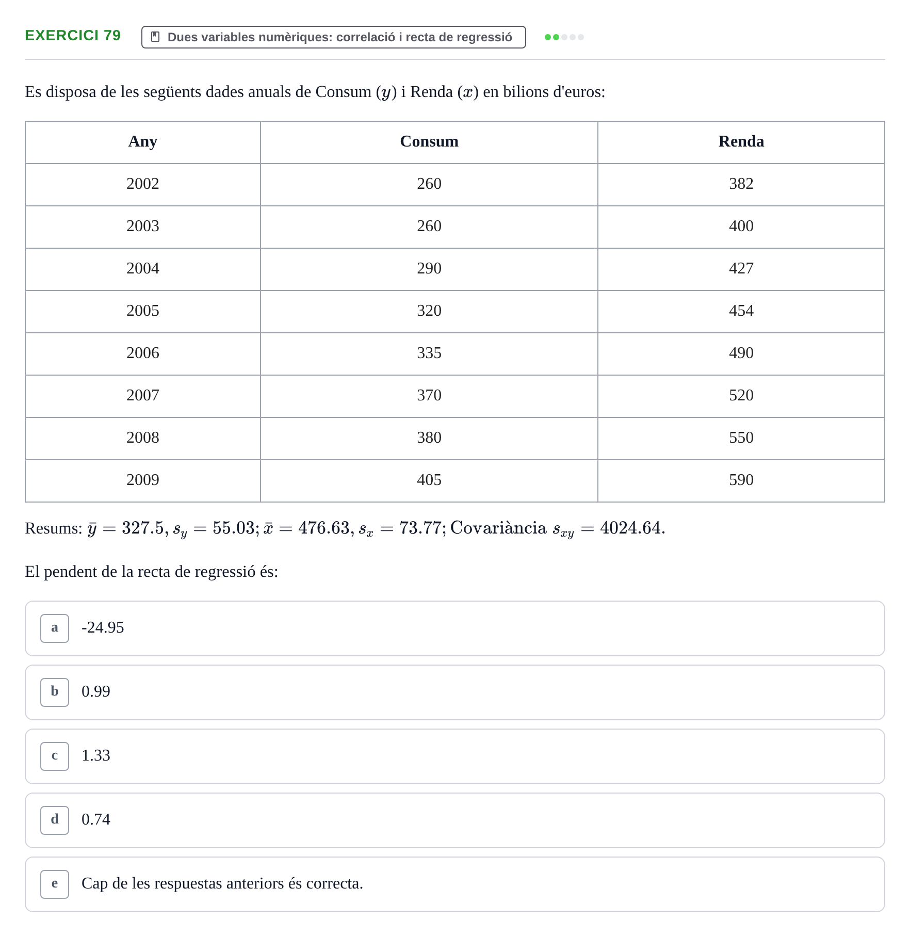Open the correlació i recta de regressió topic tag
This screenshot has height=937, width=910.
click(x=333, y=37)
